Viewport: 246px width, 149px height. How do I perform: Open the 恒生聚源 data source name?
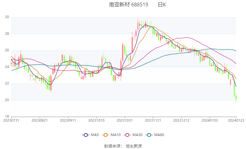(134, 146)
